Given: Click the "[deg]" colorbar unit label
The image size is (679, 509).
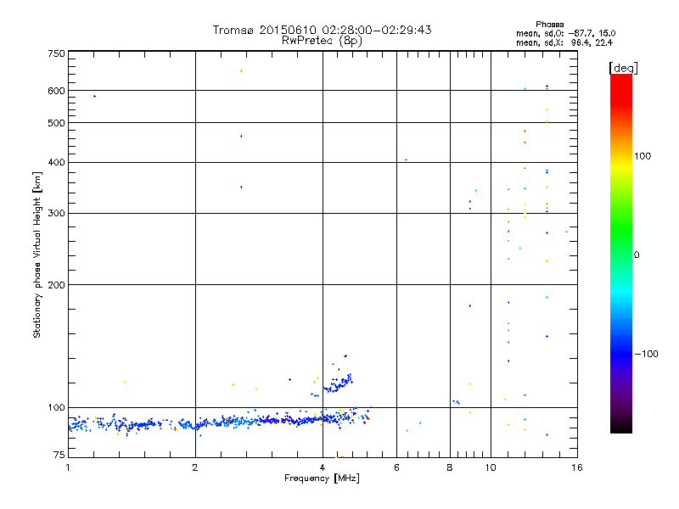Looking at the screenshot, I should tap(623, 68).
